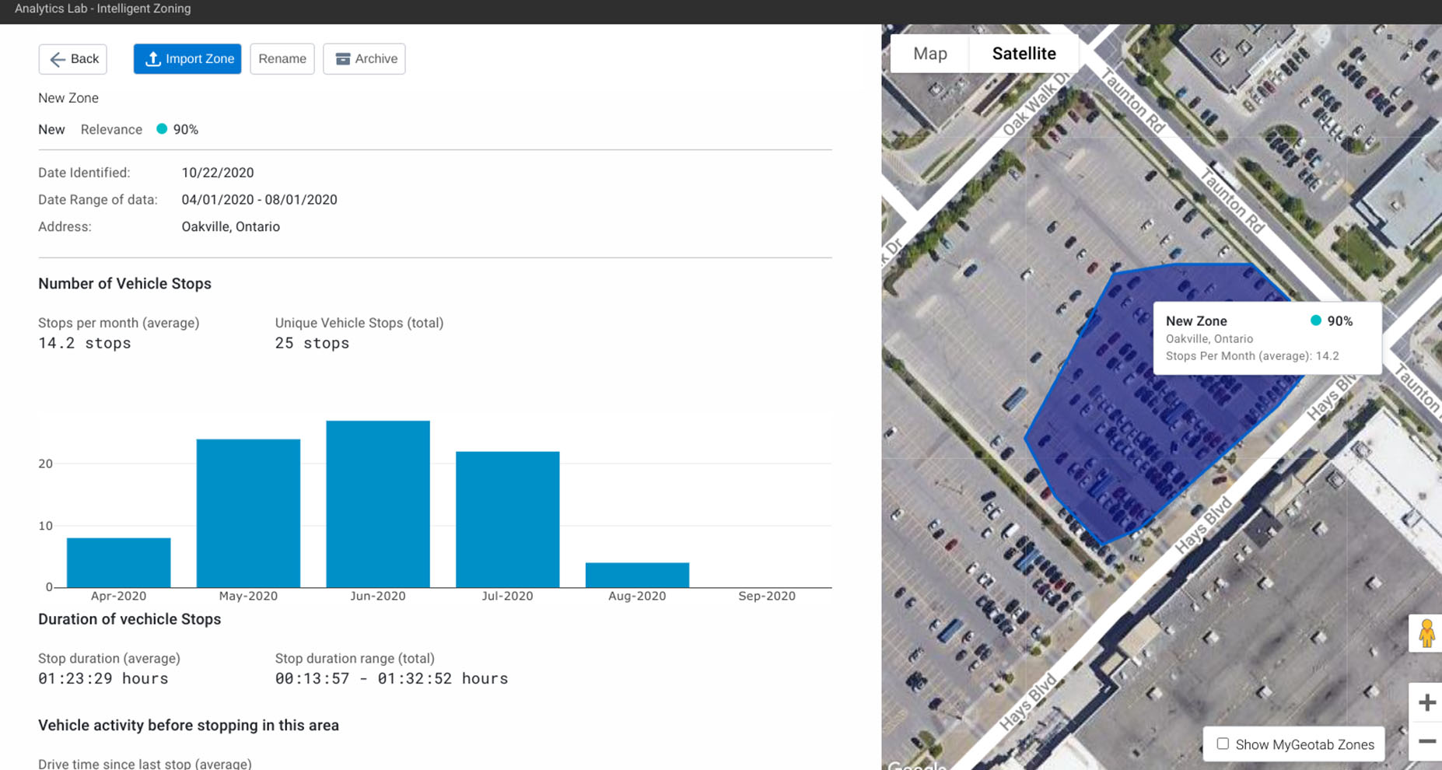Click the teal dot in the map tooltip
Screen dimensions: 1442x770
[1314, 320]
